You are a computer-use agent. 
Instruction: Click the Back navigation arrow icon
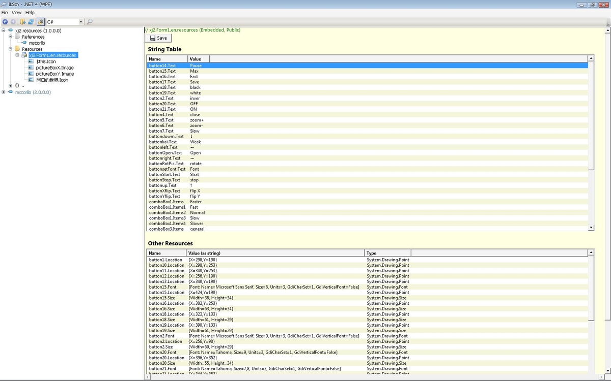(x=5, y=22)
